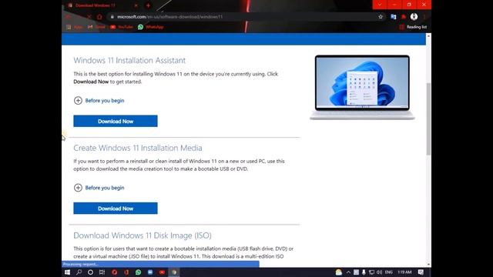Stop loading the page with X icon
The height and width of the screenshot is (277, 493).
pyautogui.click(x=89, y=17)
